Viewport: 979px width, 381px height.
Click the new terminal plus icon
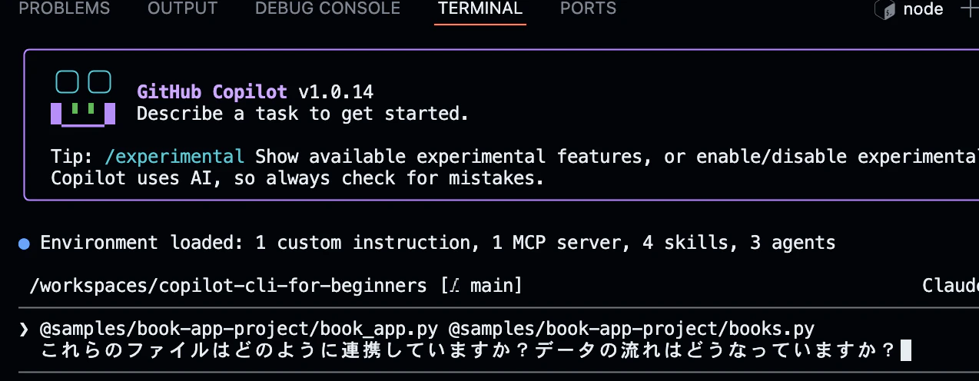pyautogui.click(x=969, y=9)
